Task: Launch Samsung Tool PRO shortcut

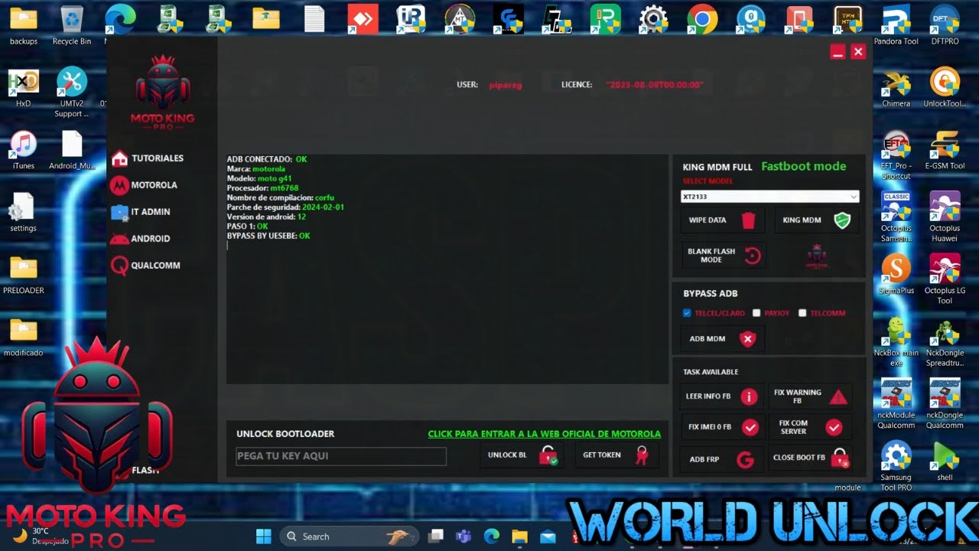Action: point(896,467)
